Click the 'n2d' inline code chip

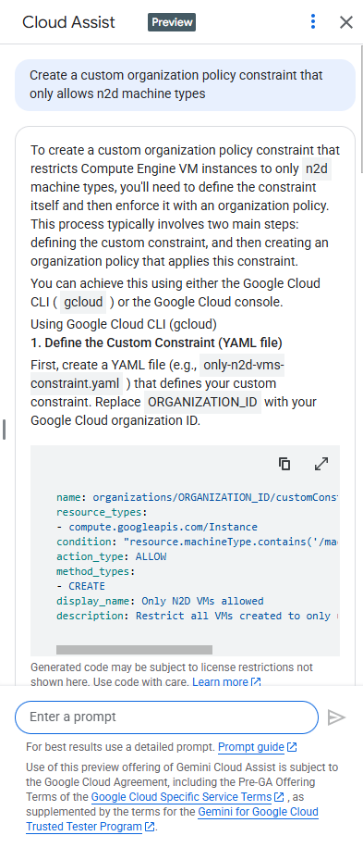(x=316, y=168)
